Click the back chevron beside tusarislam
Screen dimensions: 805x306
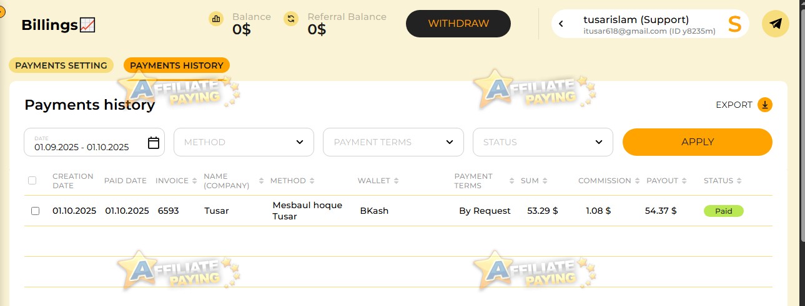561,24
